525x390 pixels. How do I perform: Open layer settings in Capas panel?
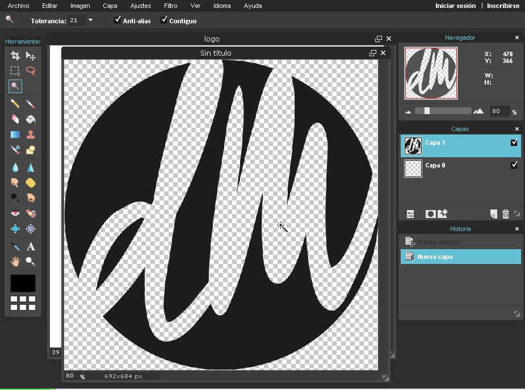(x=410, y=214)
